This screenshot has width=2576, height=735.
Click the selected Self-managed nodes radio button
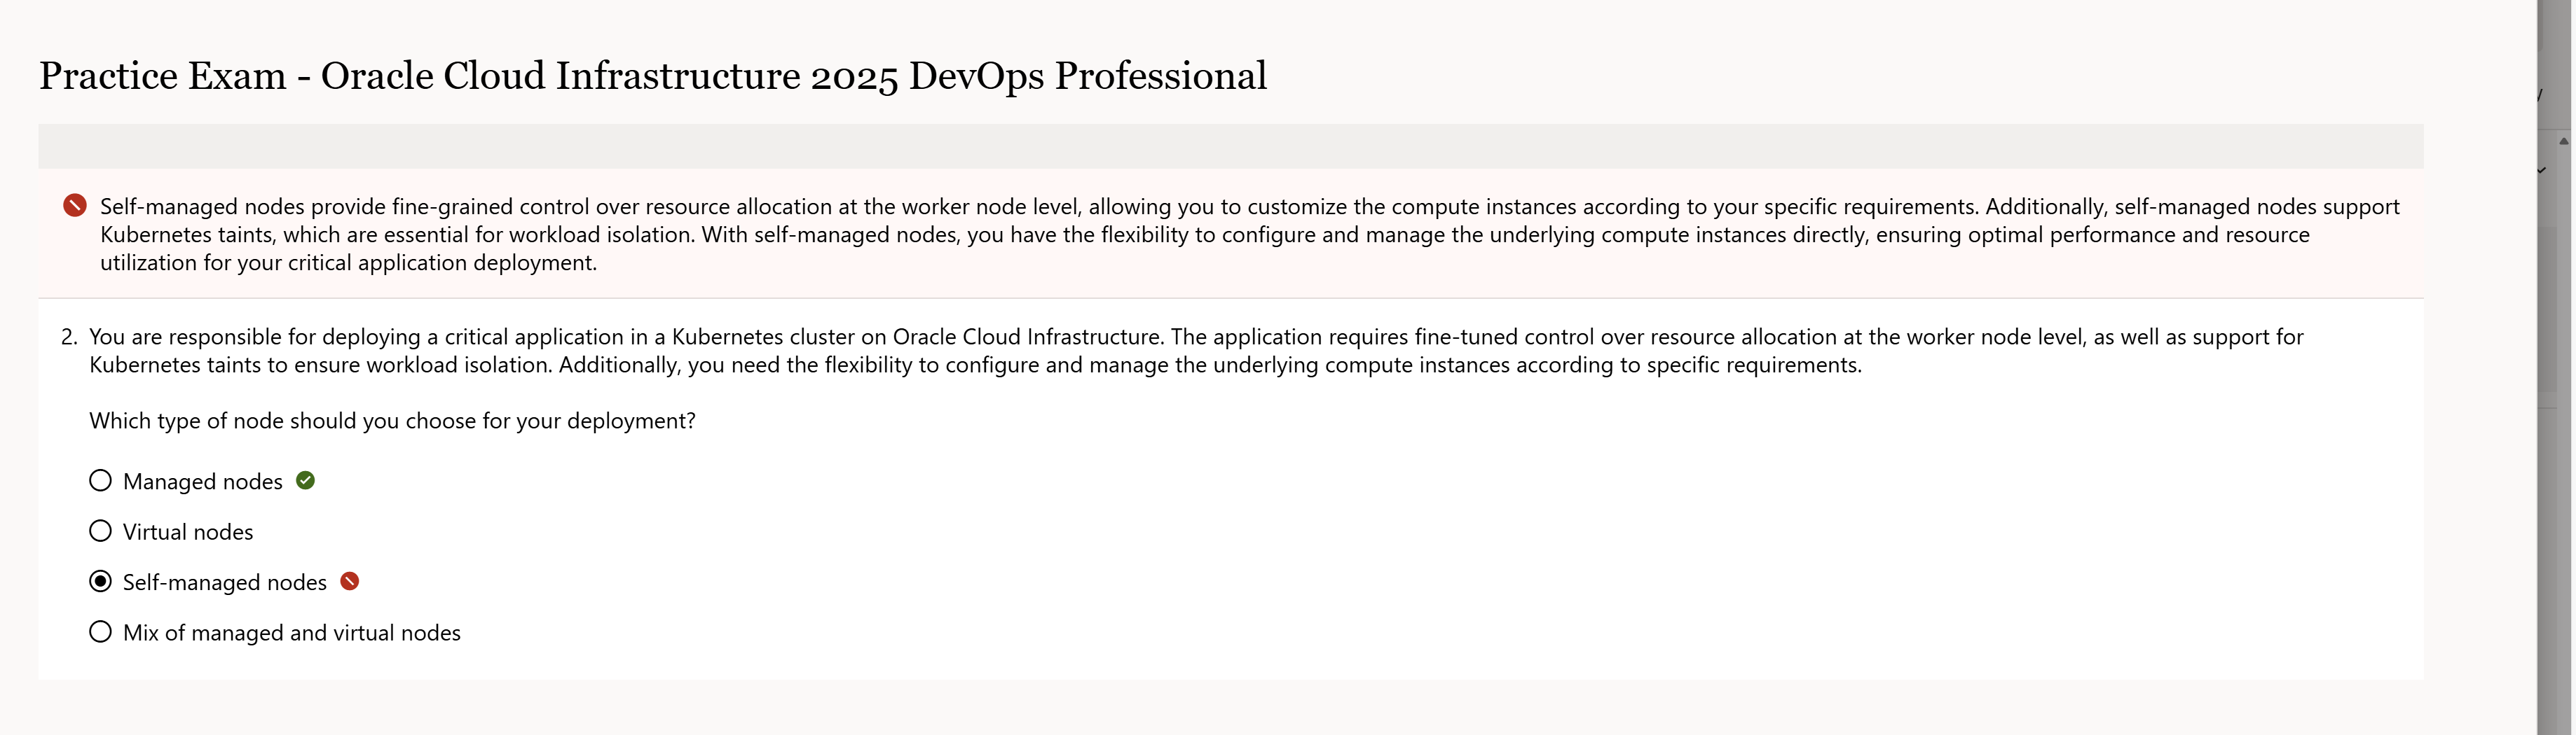point(100,581)
